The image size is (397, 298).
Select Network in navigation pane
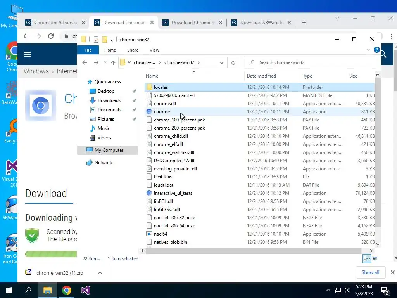tap(103, 163)
